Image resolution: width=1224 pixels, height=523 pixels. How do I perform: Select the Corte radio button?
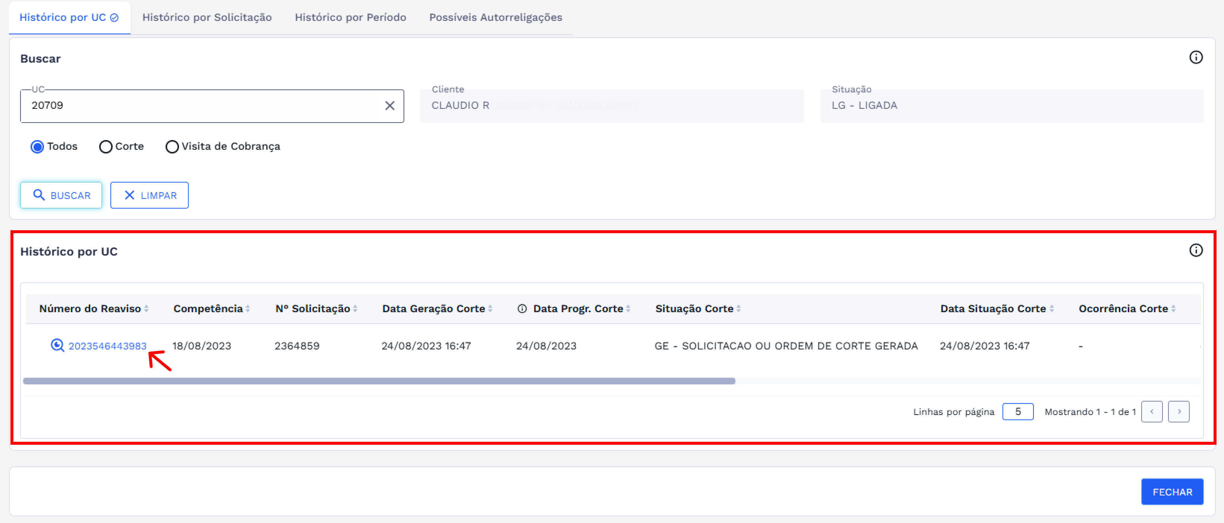pyautogui.click(x=106, y=147)
